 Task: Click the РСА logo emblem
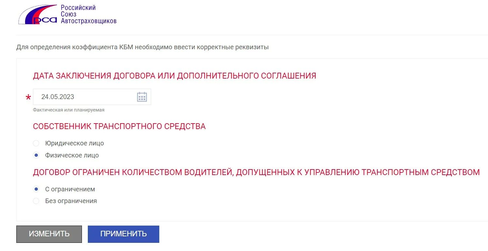pyautogui.click(x=38, y=14)
